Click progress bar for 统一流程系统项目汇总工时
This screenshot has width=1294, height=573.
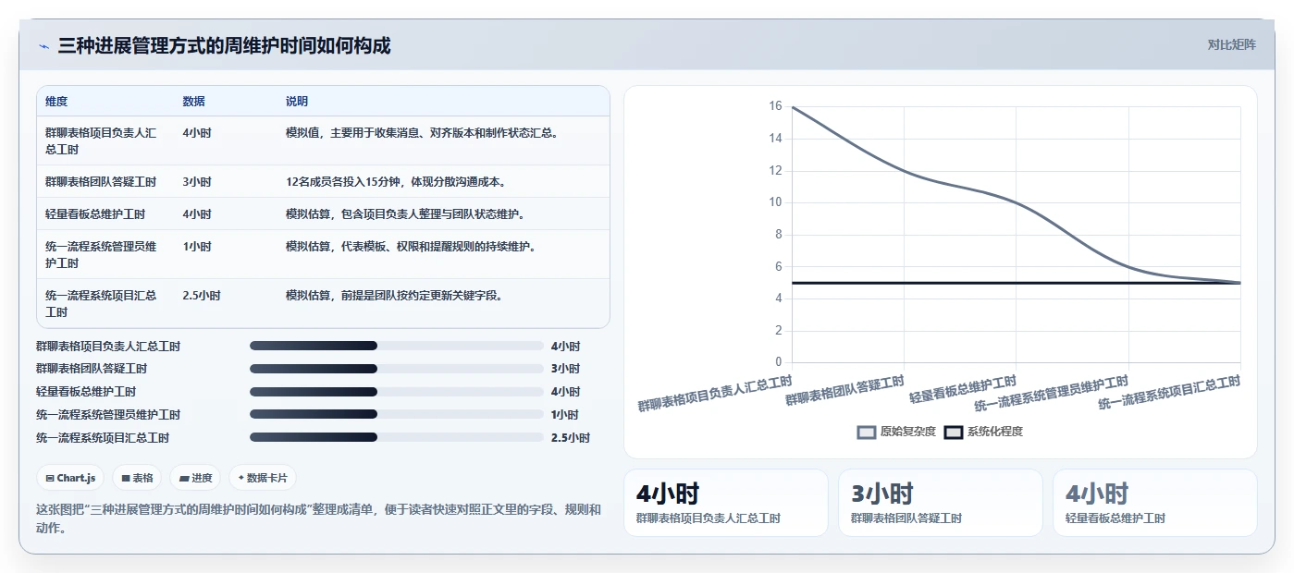click(396, 437)
